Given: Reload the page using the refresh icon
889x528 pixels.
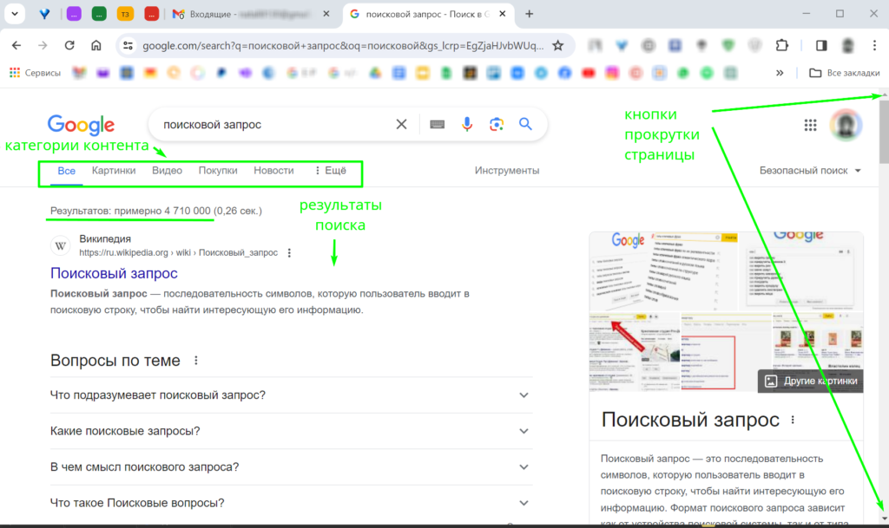Looking at the screenshot, I should point(69,45).
